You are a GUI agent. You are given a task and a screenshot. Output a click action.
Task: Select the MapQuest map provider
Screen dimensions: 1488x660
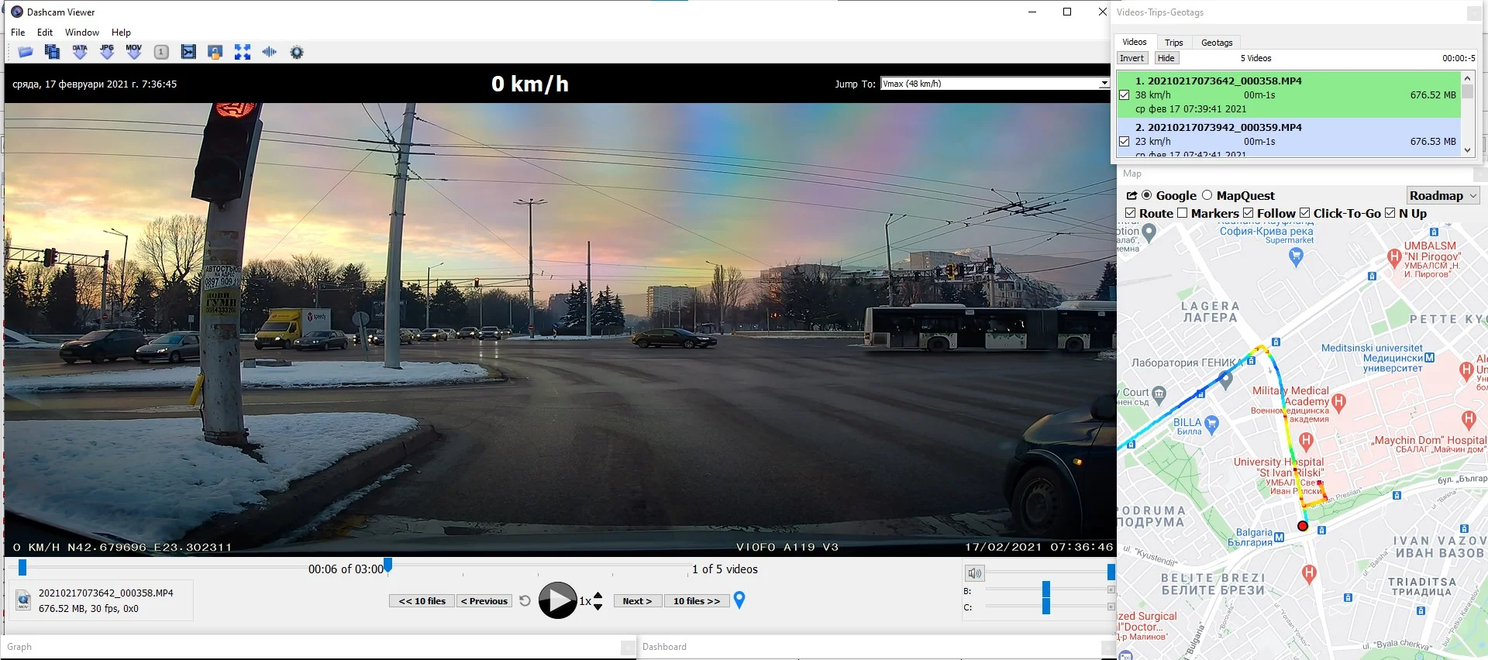click(x=1207, y=195)
